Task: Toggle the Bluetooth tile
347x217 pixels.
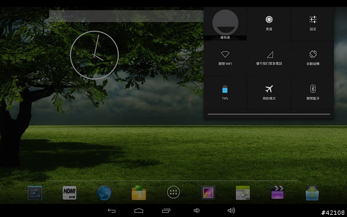Action: [x=313, y=93]
